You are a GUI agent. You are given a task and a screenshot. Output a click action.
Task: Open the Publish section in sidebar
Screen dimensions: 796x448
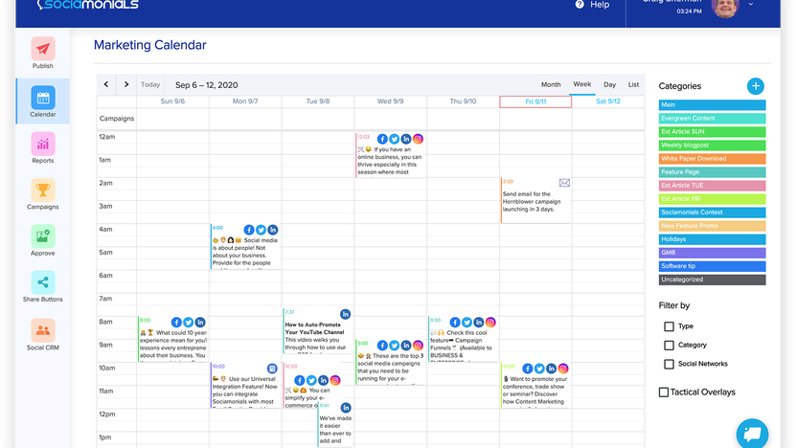coord(43,50)
